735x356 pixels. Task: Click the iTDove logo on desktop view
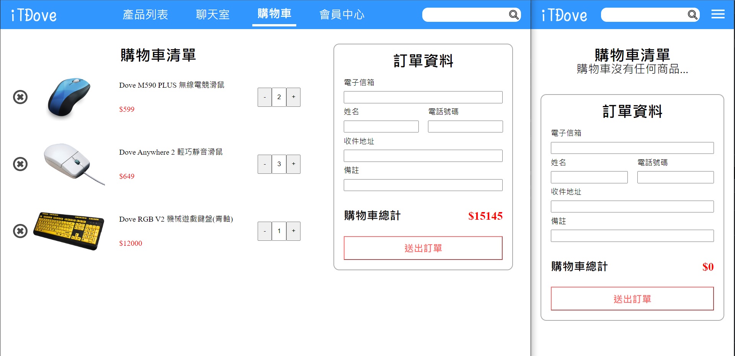(34, 15)
